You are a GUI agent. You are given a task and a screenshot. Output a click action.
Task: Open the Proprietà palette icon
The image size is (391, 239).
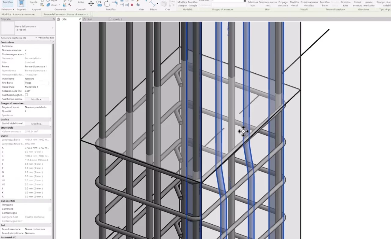point(21,3)
